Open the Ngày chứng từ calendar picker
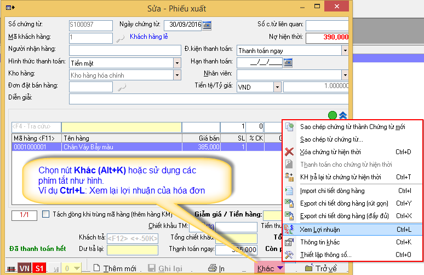 (207, 25)
